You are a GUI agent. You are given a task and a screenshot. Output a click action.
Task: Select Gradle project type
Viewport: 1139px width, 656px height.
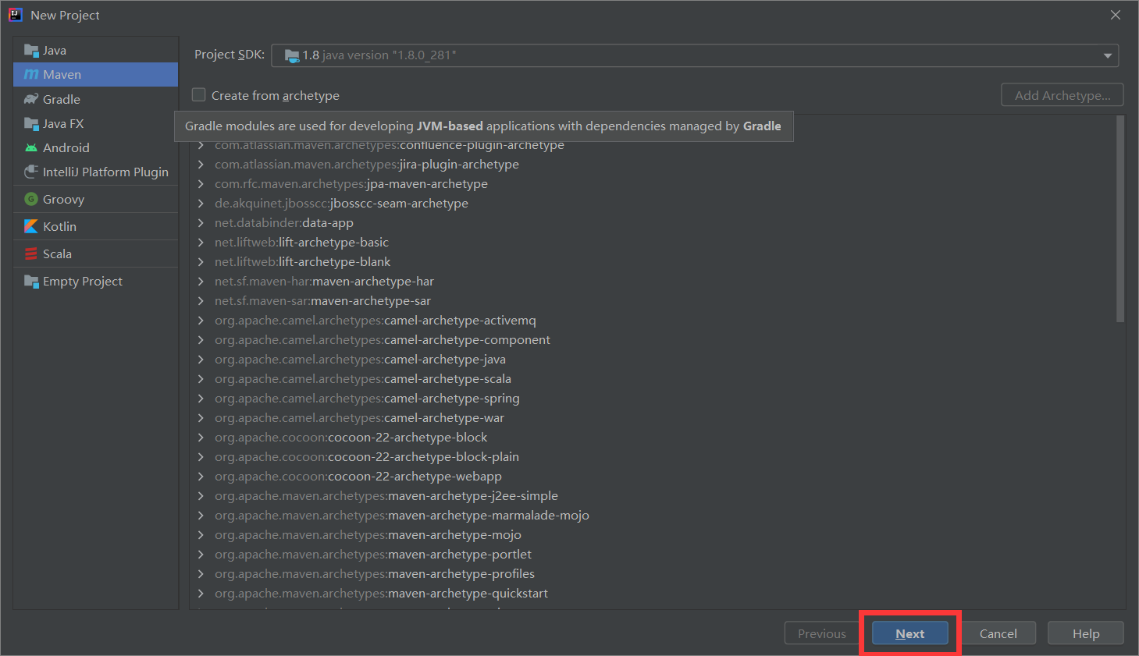(95, 99)
